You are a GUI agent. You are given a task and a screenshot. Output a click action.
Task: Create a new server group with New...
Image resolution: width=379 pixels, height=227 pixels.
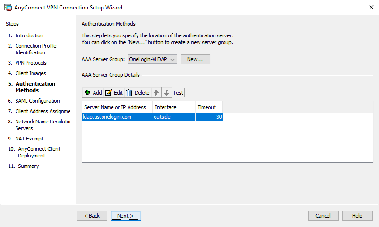tap(195, 59)
